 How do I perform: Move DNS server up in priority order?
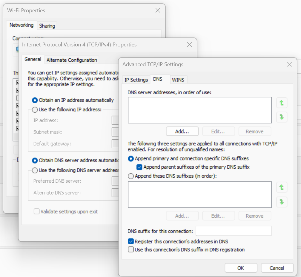tap(282, 103)
